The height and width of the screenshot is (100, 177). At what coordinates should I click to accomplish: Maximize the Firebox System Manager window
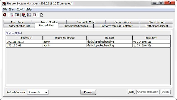(161, 2)
